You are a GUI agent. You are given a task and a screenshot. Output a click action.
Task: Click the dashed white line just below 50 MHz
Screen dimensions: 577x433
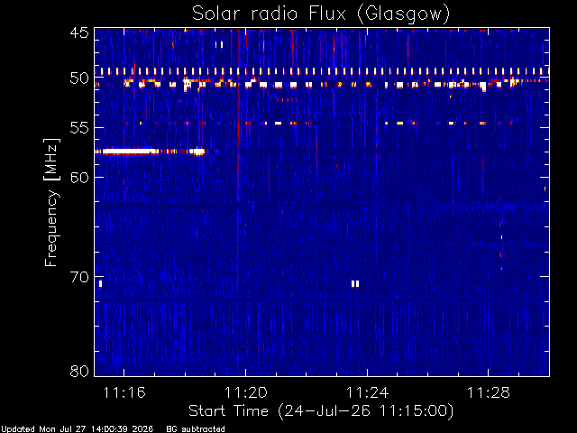point(322,85)
